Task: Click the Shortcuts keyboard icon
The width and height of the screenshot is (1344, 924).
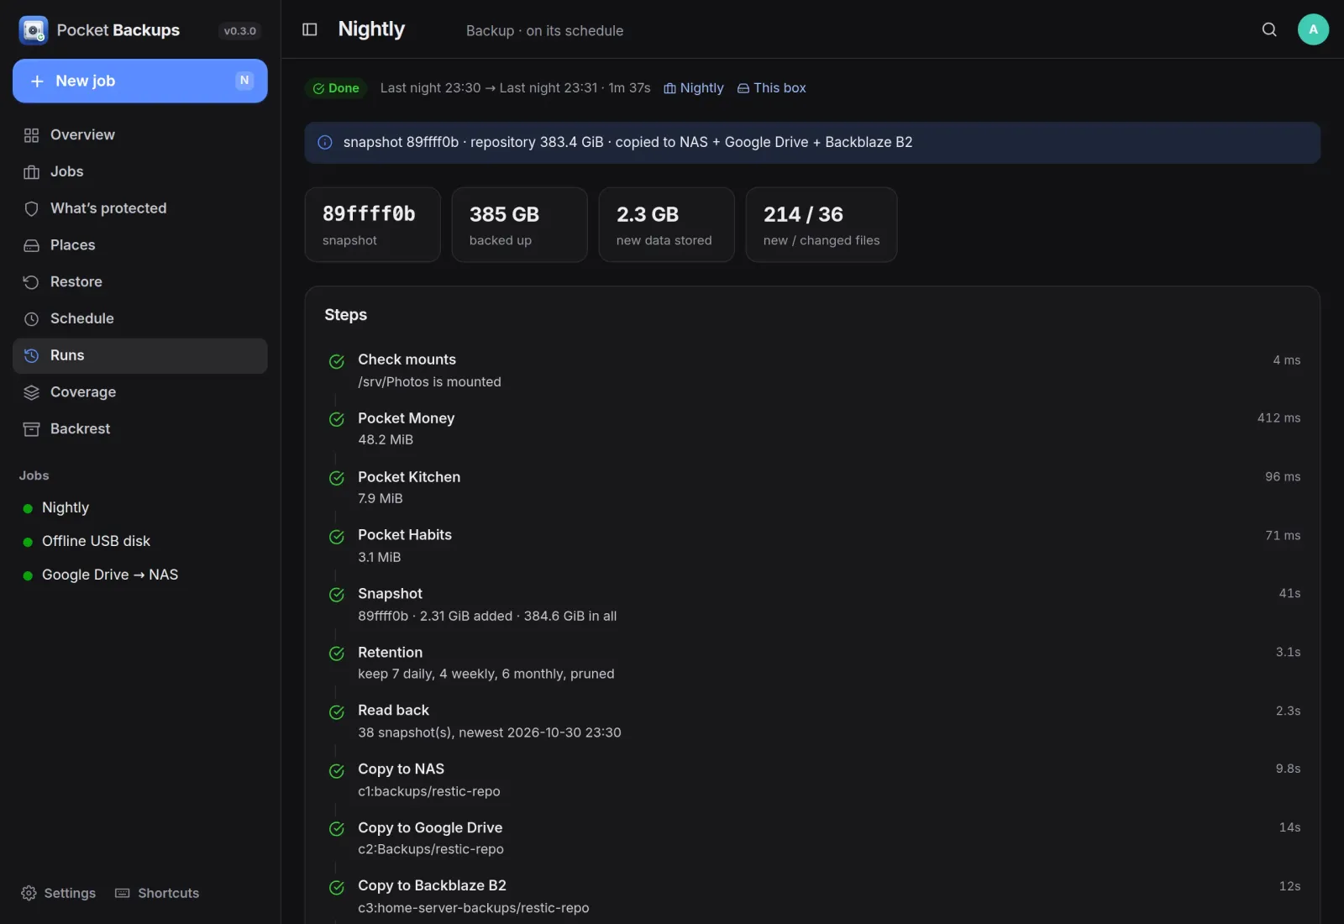Action: tap(123, 893)
